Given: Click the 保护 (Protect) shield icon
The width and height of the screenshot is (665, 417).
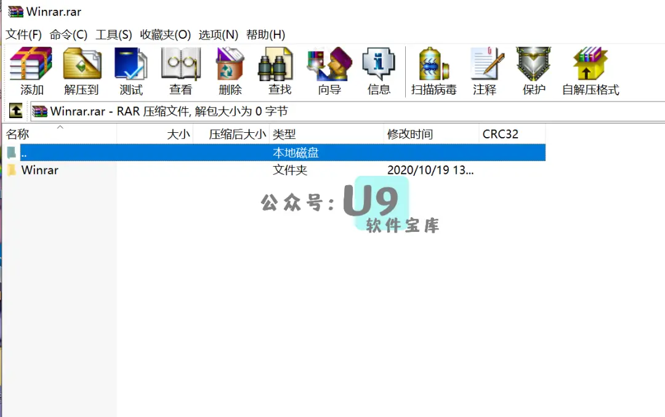Looking at the screenshot, I should [x=533, y=63].
